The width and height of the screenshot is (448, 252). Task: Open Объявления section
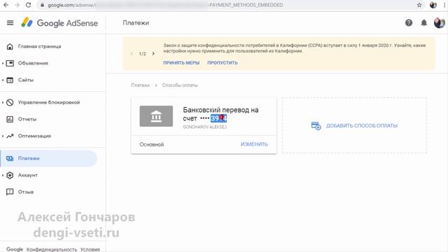point(33,63)
